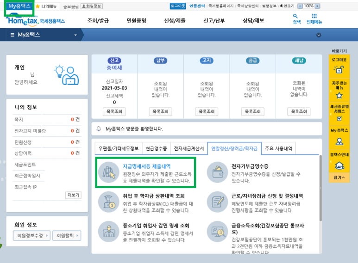Click the 회원정보수정 button
358x263 pixels.
click(31, 235)
